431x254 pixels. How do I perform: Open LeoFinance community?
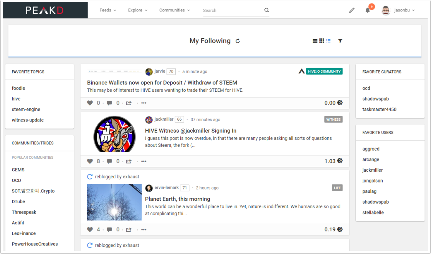[24, 234]
